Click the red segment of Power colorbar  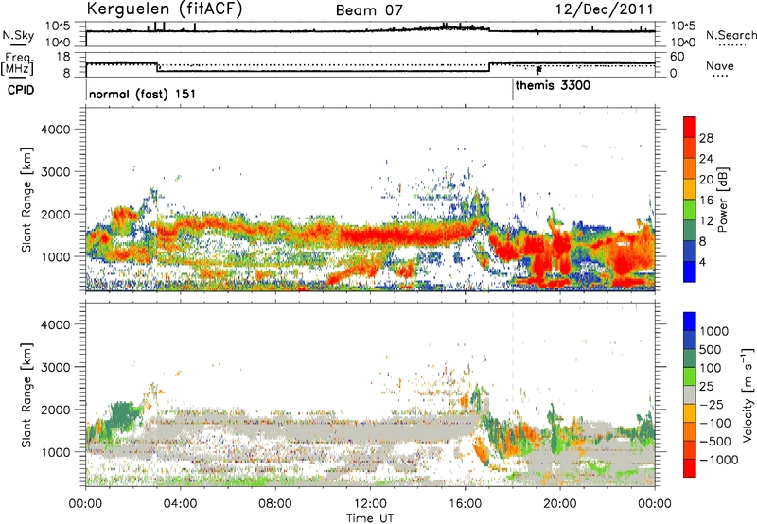click(690, 127)
